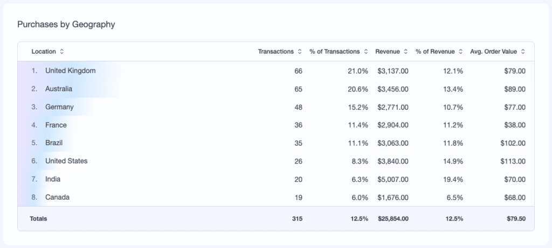This screenshot has height=248, width=552.
Task: Click Canada transactions value 19
Action: [x=298, y=197]
